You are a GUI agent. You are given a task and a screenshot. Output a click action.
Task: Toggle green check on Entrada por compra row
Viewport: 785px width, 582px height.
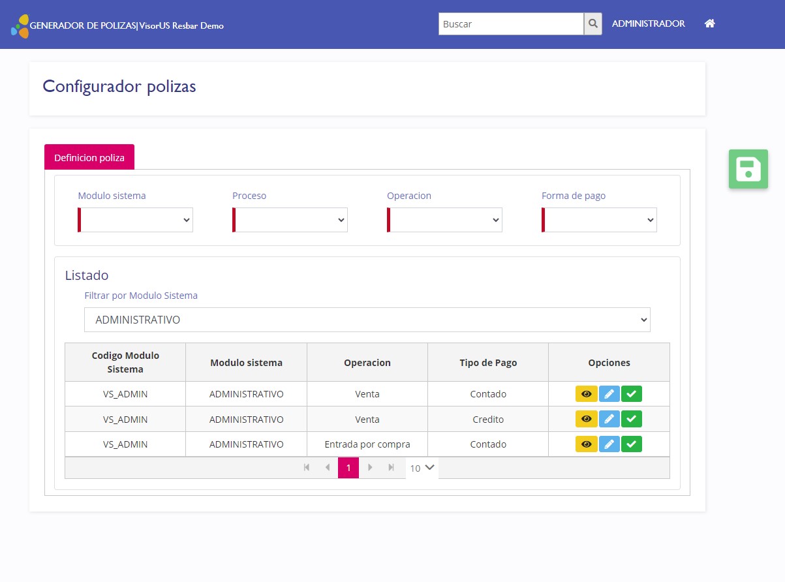click(631, 444)
